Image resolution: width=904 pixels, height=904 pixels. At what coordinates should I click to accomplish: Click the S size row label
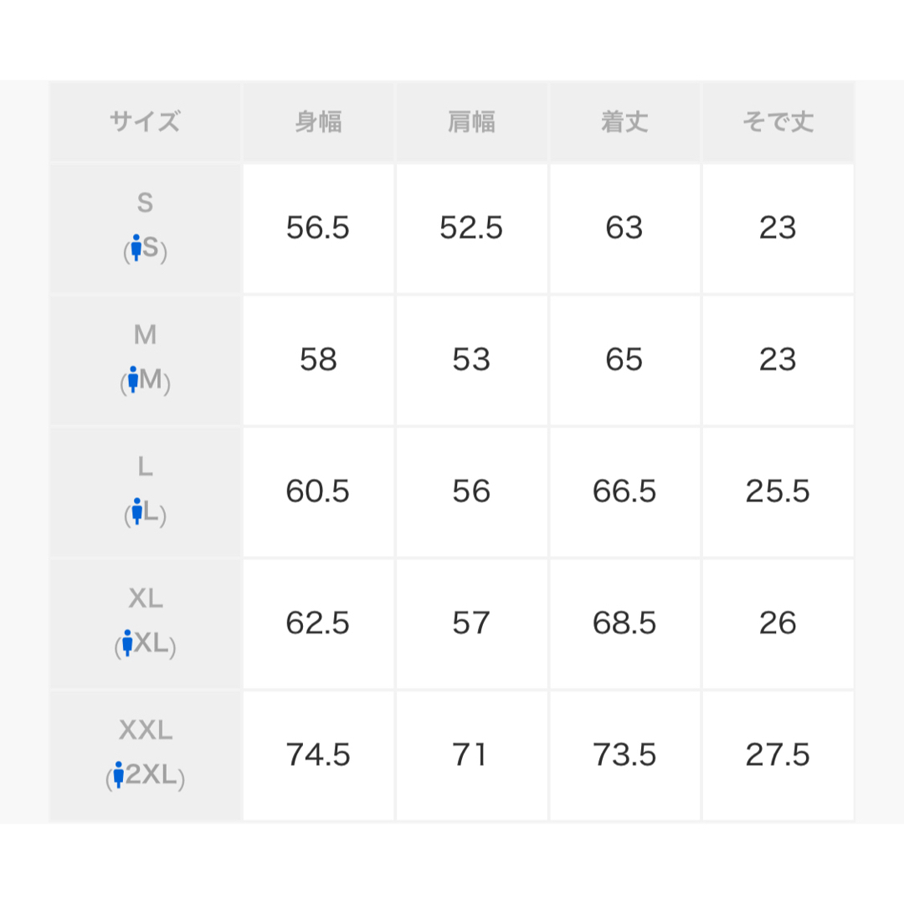pyautogui.click(x=146, y=229)
